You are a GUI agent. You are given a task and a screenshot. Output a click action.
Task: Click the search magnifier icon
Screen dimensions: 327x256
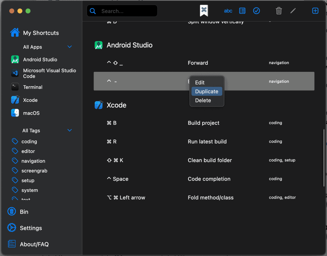(93, 11)
